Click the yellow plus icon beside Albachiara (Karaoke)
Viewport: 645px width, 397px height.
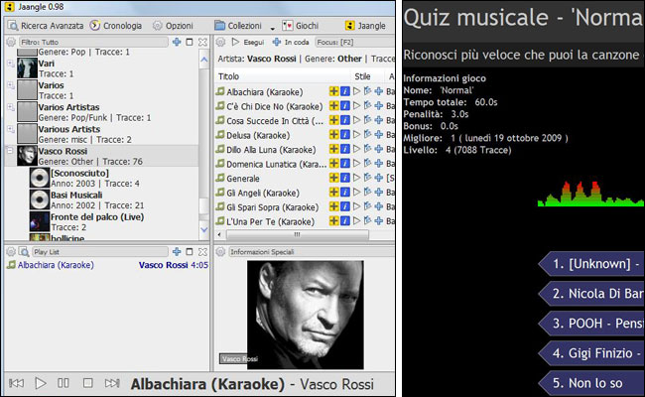point(334,91)
